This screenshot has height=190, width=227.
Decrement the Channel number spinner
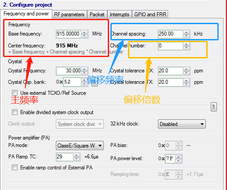click(x=187, y=48)
